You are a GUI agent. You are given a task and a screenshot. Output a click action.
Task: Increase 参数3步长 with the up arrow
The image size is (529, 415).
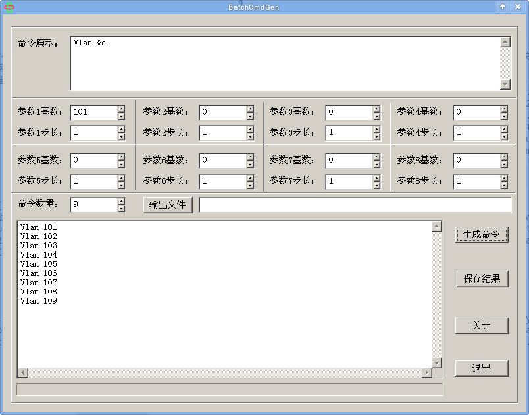tap(377, 130)
